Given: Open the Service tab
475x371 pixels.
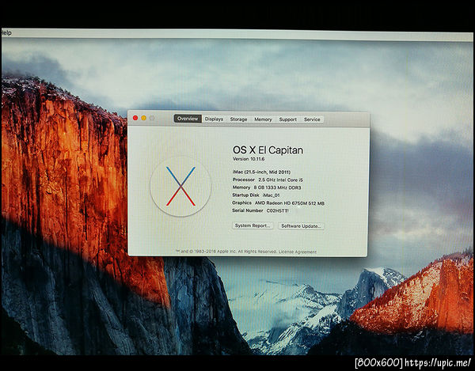Looking at the screenshot, I should point(312,119).
